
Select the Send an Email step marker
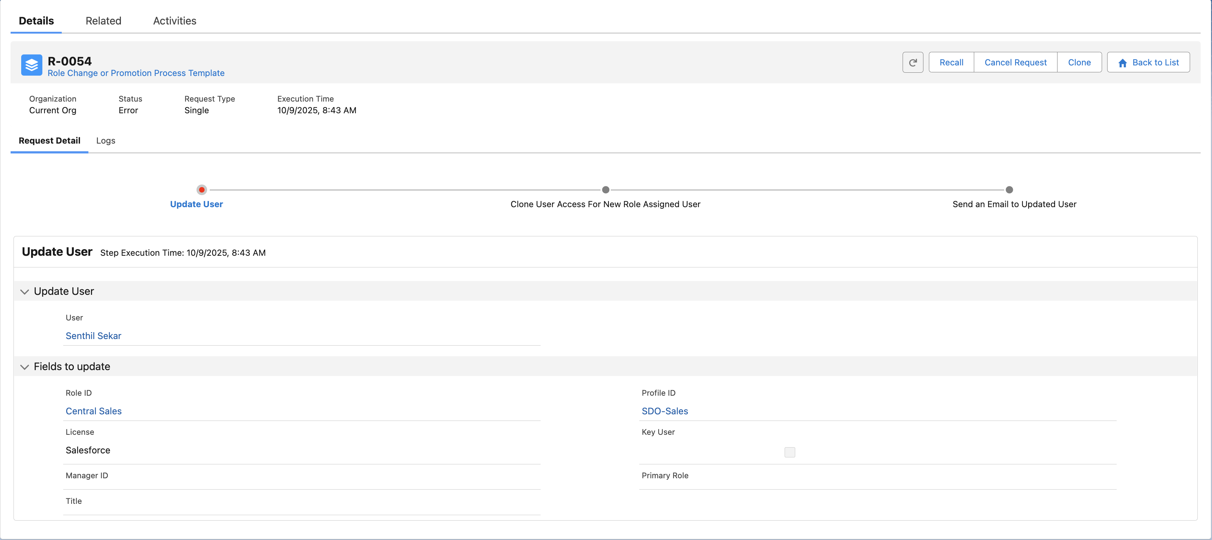[1009, 190]
